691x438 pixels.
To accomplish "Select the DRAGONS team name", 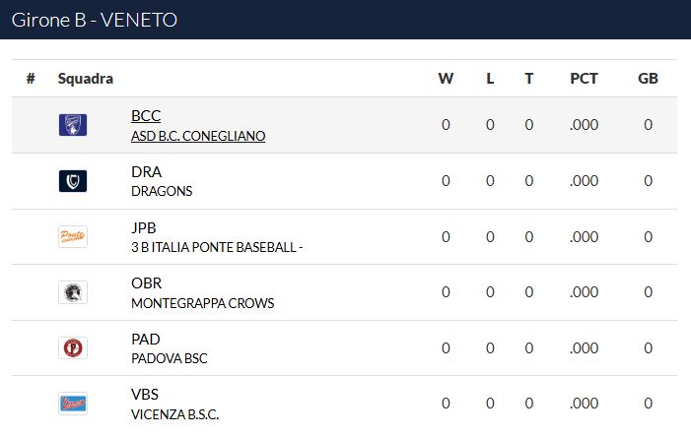I will tap(162, 191).
